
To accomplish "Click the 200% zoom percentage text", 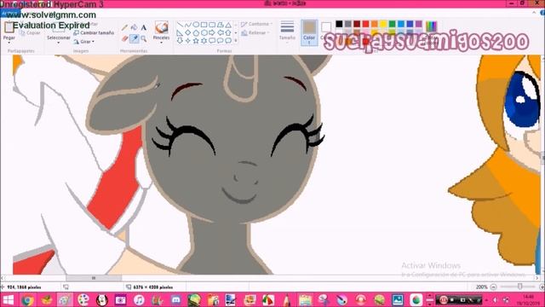I will pyautogui.click(x=481, y=287).
